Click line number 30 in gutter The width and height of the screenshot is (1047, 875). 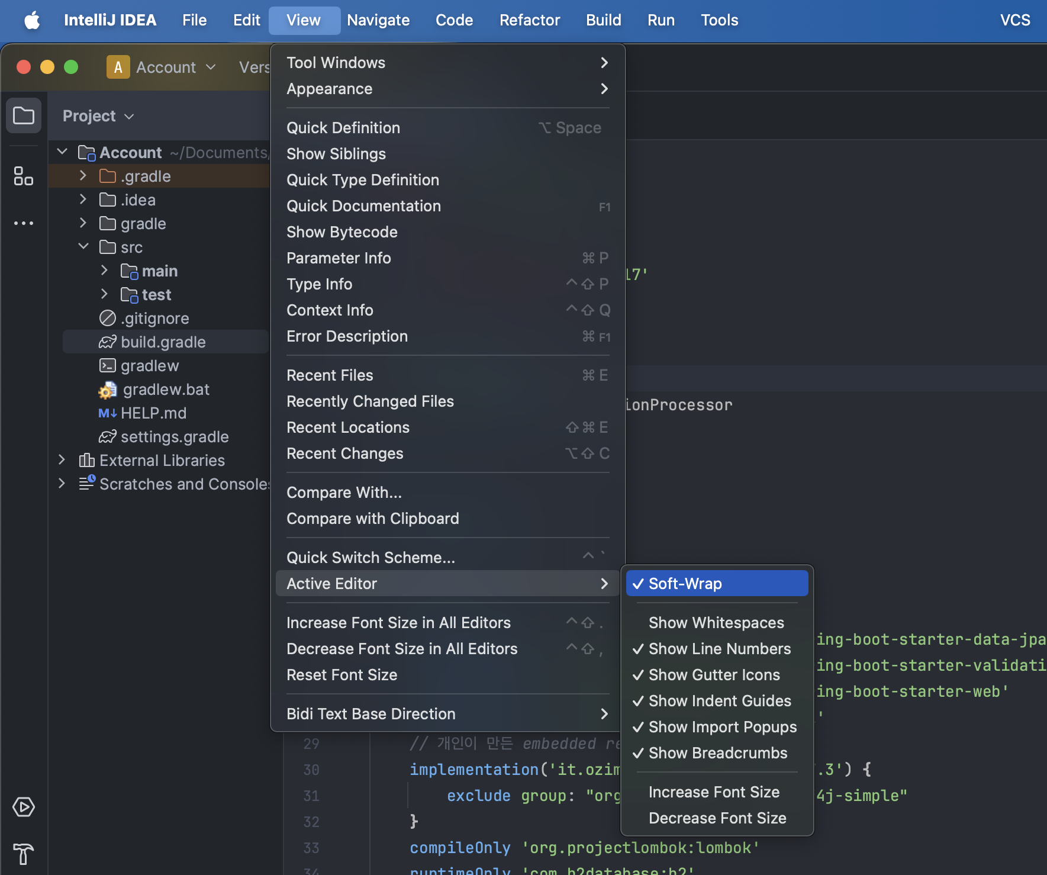311,770
